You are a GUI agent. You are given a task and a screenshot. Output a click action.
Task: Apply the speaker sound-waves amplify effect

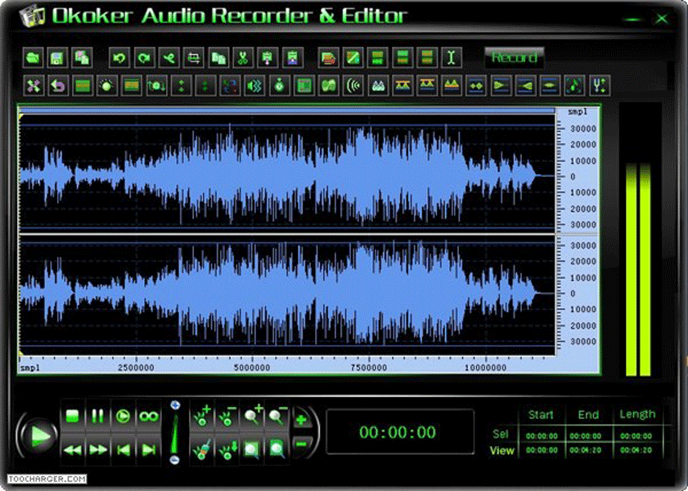pyautogui.click(x=254, y=86)
